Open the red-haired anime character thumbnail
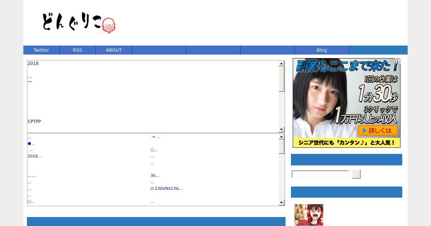Screen dimensions: 431x226 pos(309,215)
